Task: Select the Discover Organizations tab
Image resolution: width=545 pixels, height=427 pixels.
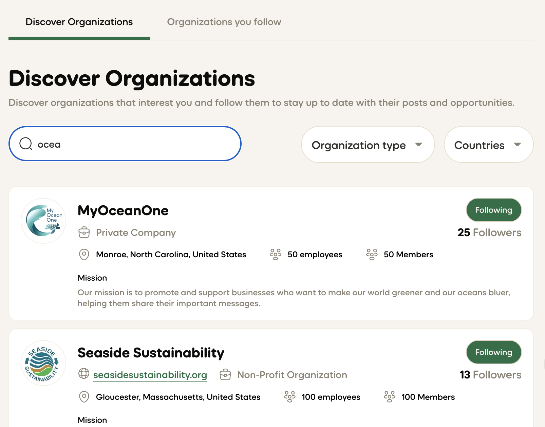Action: click(79, 22)
